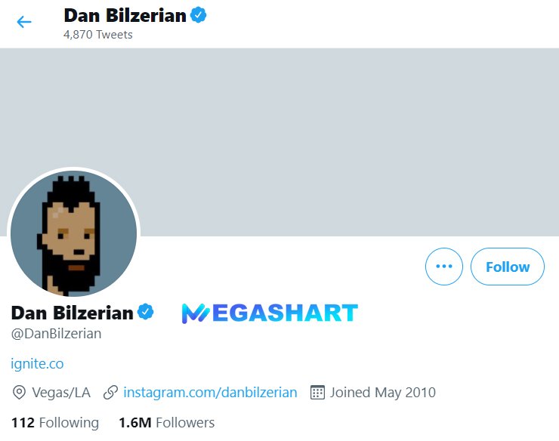559x441 pixels.
Task: Show the 1.6M Followers list
Action: coord(166,422)
